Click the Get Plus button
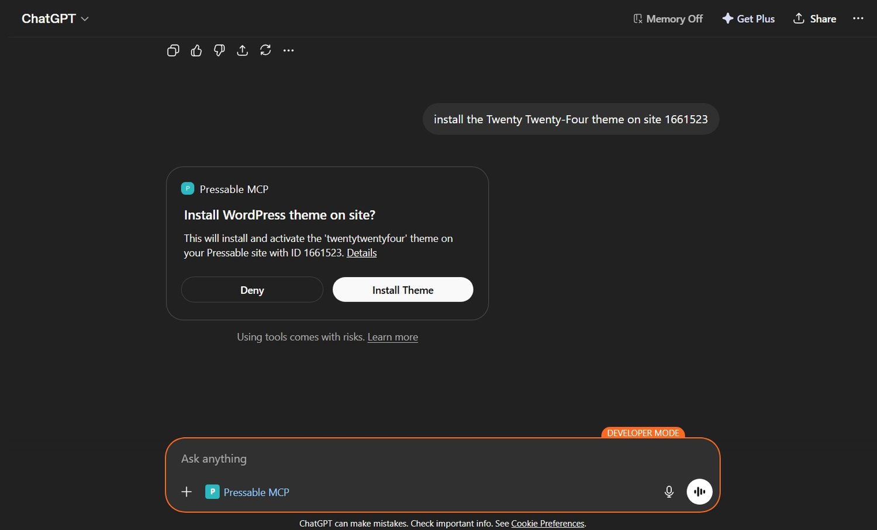Viewport: 877px width, 530px height. [x=748, y=19]
